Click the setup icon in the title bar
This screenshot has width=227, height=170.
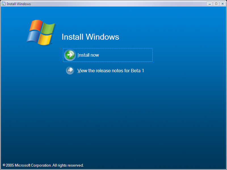3,3
